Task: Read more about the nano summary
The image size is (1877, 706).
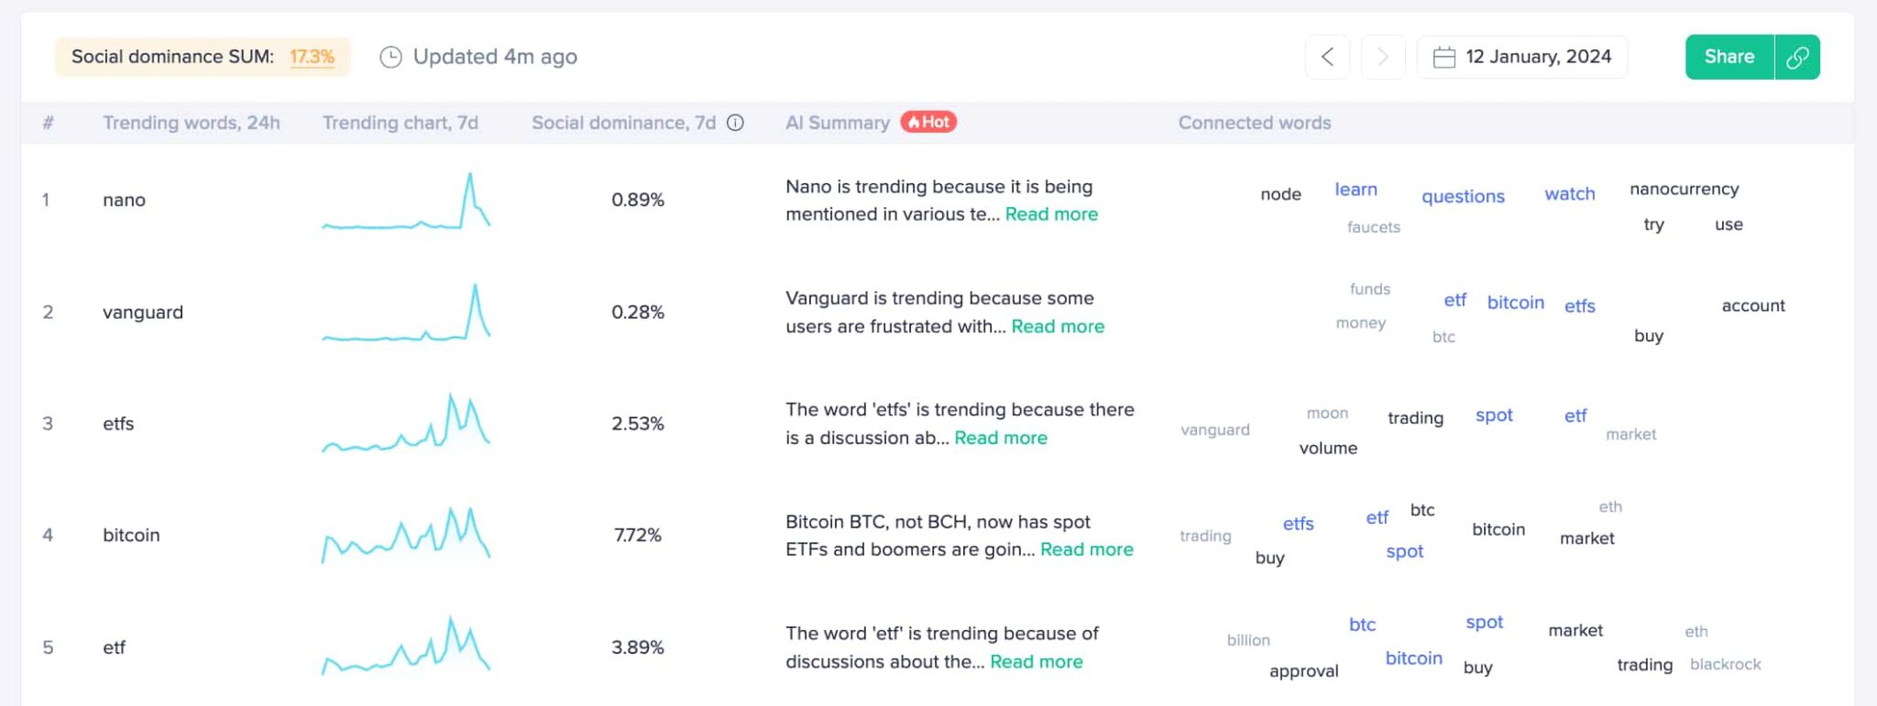Action: [1051, 214]
